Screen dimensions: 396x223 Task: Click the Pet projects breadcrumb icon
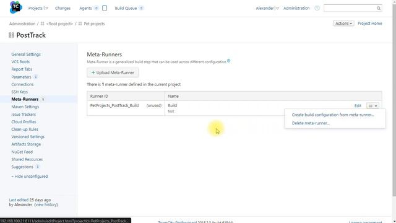pyautogui.click(x=80, y=24)
